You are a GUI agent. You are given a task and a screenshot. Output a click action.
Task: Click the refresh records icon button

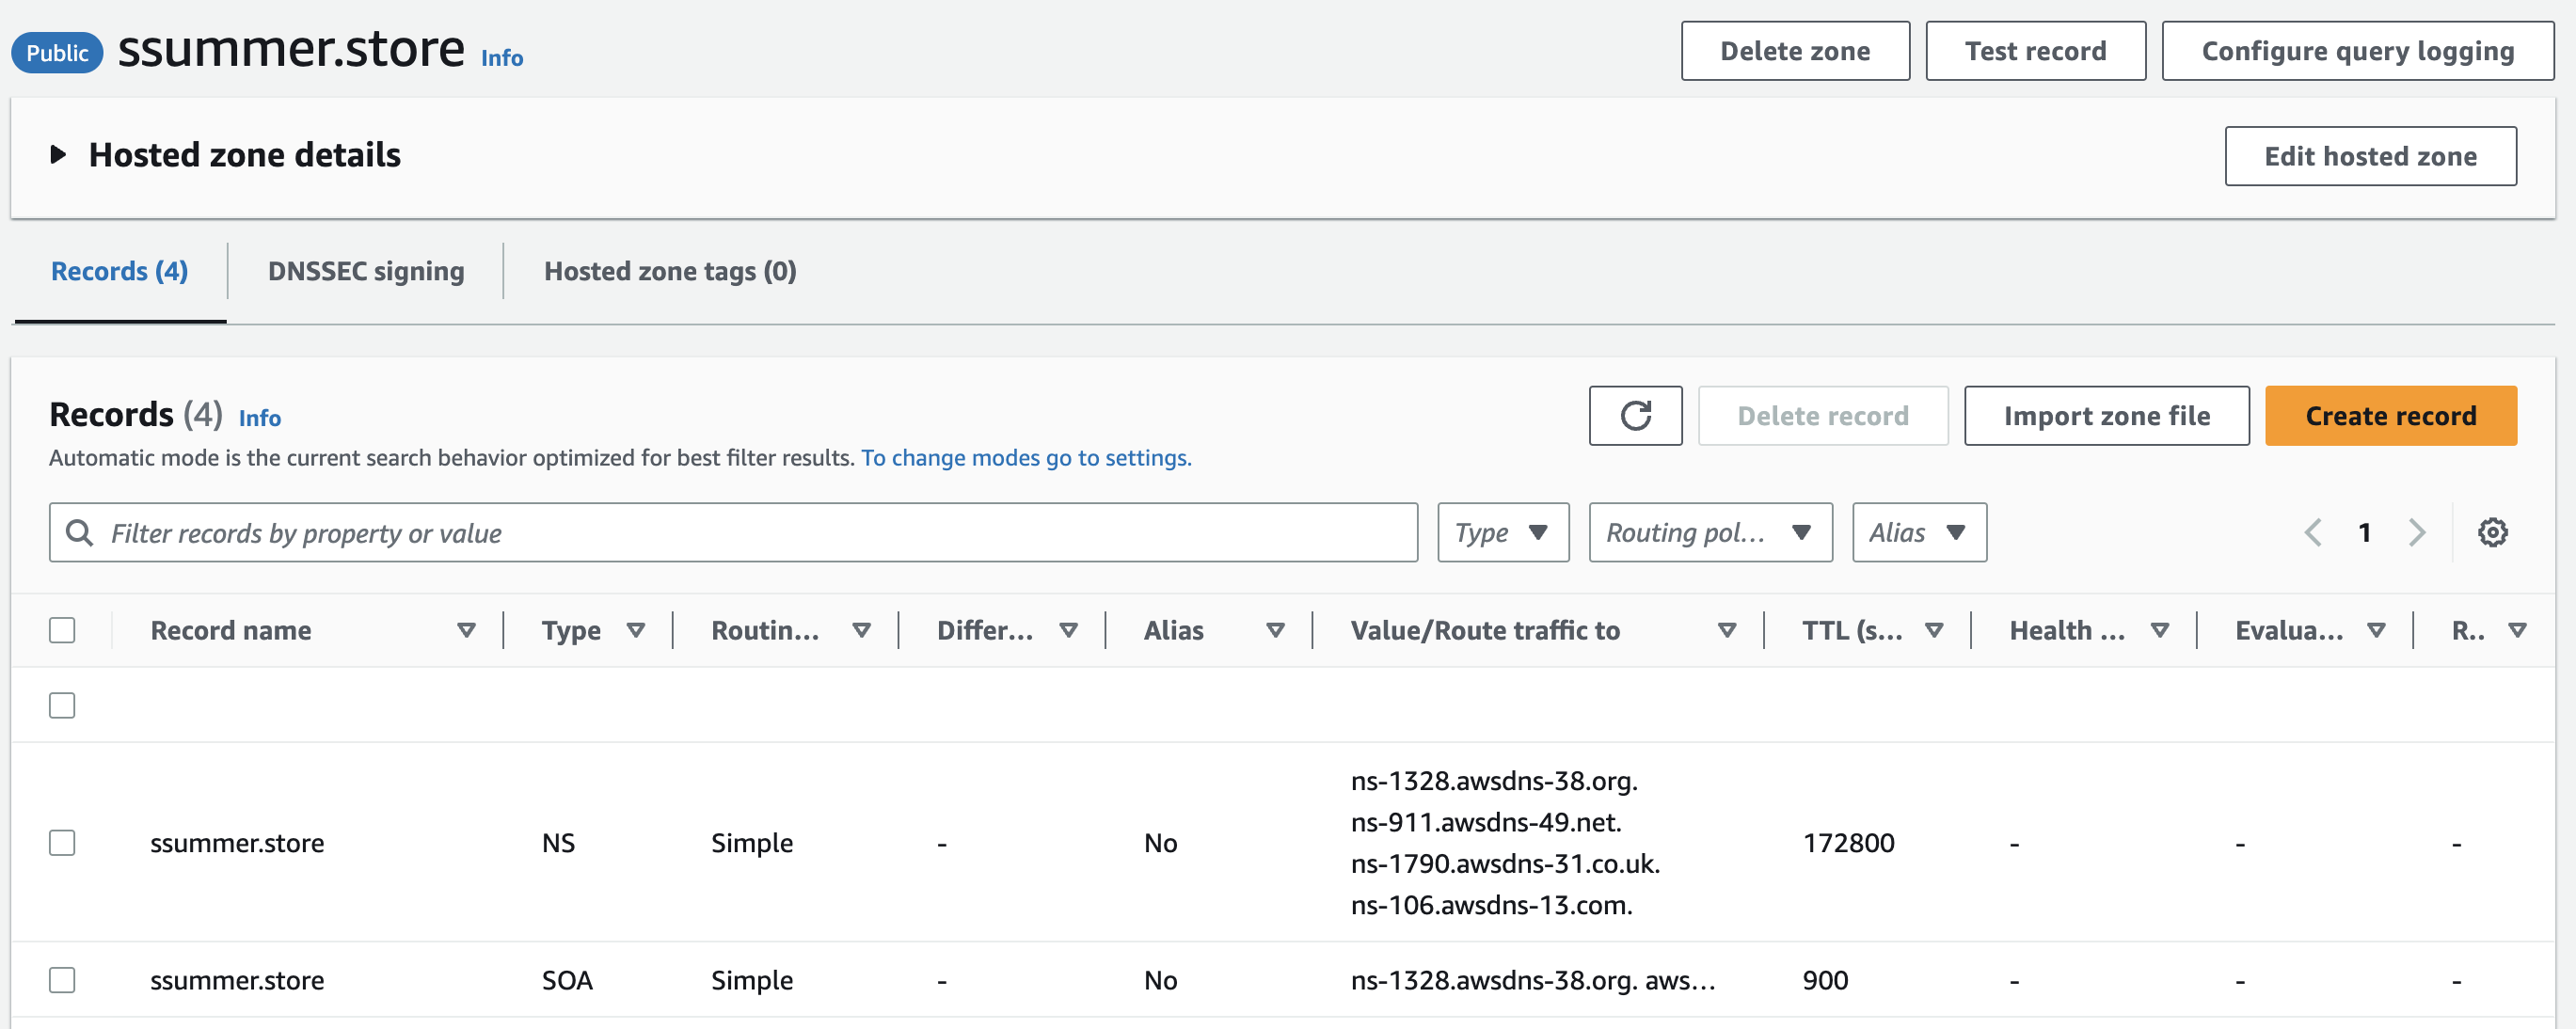tap(1635, 415)
